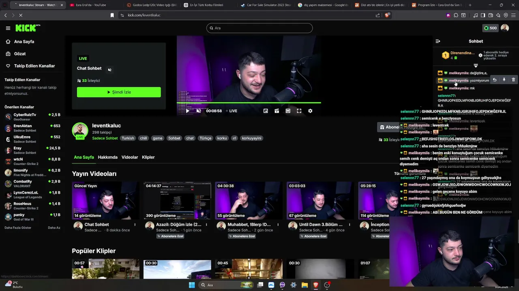Open options menu for Muhabbet video
This screenshot has height=291, width=519.
[x=278, y=224]
